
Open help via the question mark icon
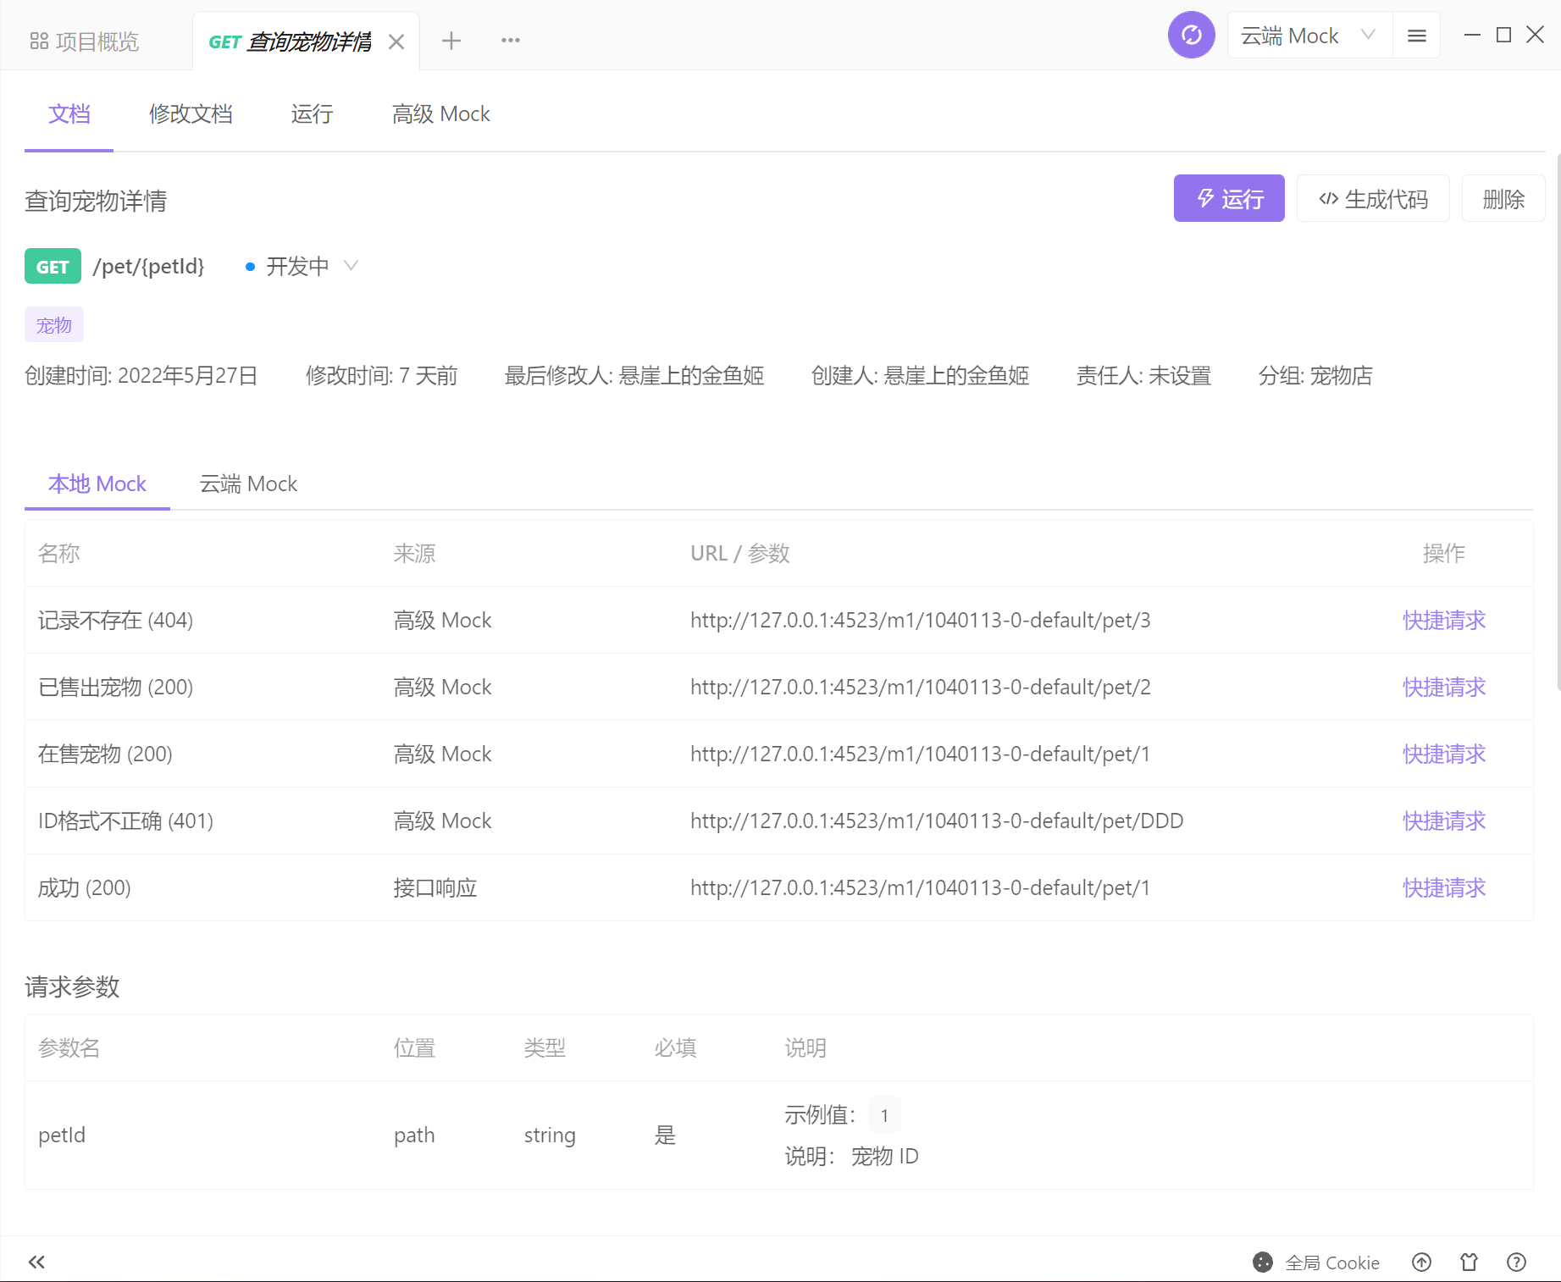click(1516, 1262)
